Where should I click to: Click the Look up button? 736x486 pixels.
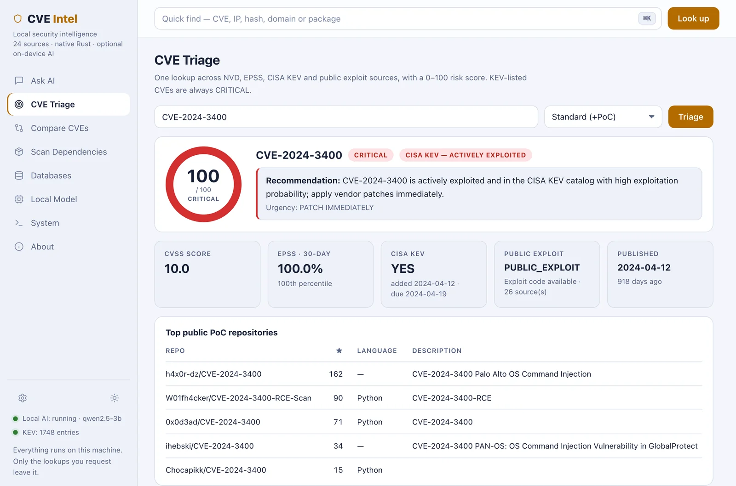pyautogui.click(x=693, y=18)
